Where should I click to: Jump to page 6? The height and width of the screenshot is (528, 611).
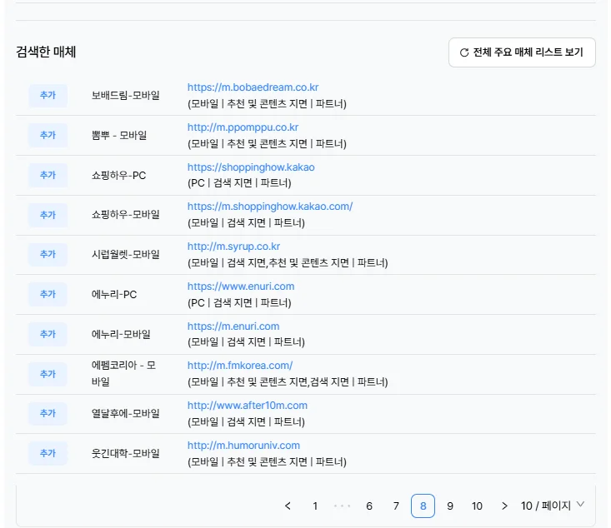coord(369,506)
